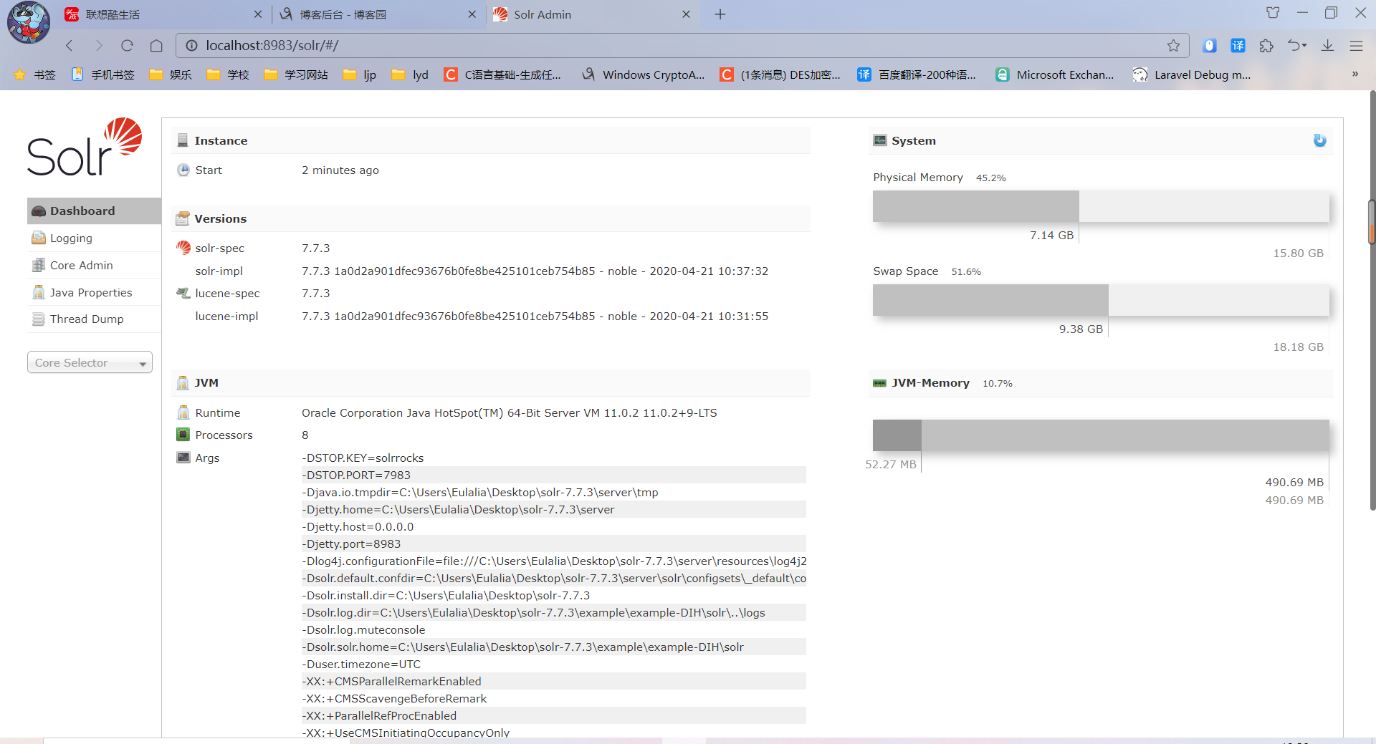Click the Versions box icon

click(183, 218)
